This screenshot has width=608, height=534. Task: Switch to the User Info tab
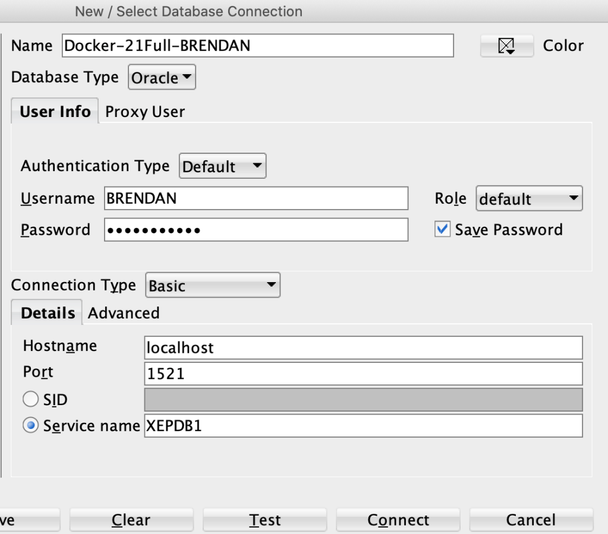(x=55, y=112)
